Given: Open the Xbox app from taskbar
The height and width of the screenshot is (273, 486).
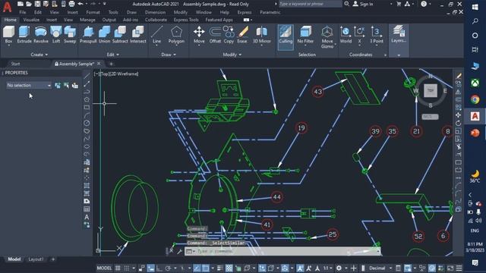Looking at the screenshot, I should pyautogui.click(x=475, y=83).
